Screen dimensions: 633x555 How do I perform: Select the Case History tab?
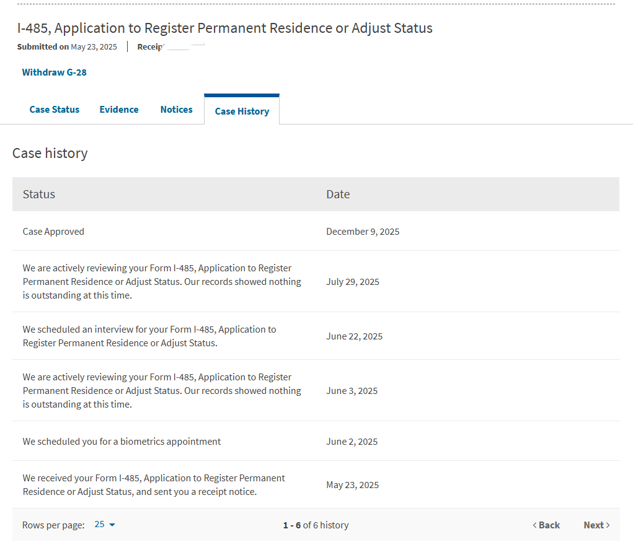coord(242,111)
